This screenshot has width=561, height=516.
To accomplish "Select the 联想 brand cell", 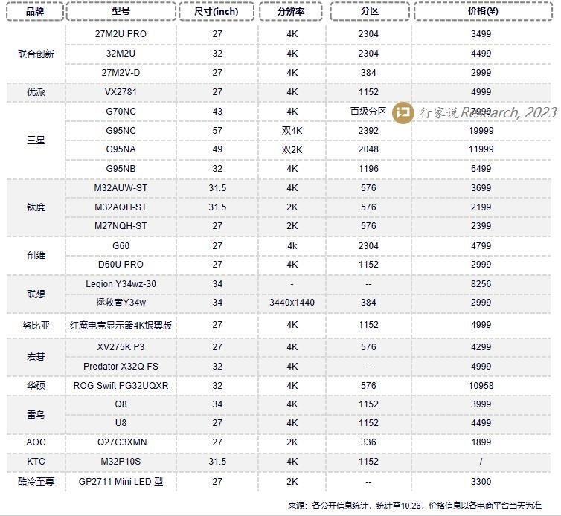I will (x=36, y=294).
